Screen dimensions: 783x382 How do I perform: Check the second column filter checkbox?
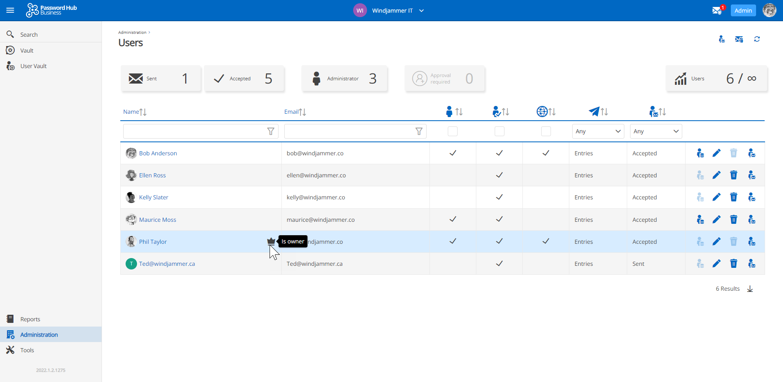(x=499, y=131)
